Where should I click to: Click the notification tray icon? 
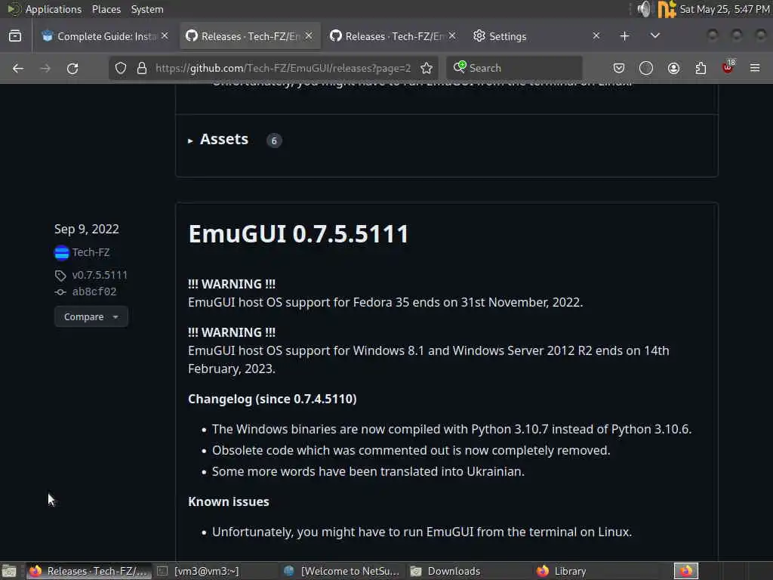pyautogui.click(x=667, y=9)
